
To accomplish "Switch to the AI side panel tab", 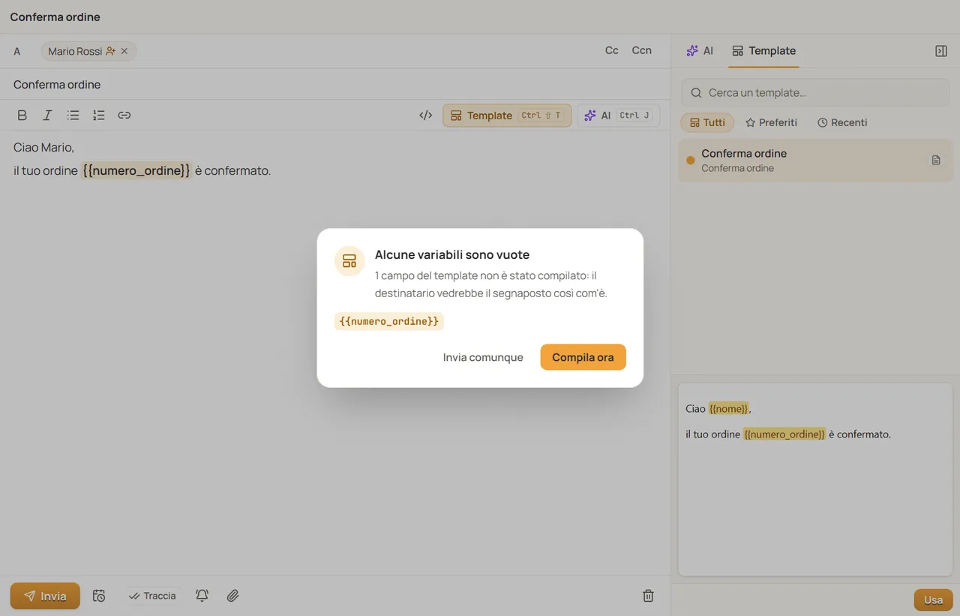I will (699, 51).
